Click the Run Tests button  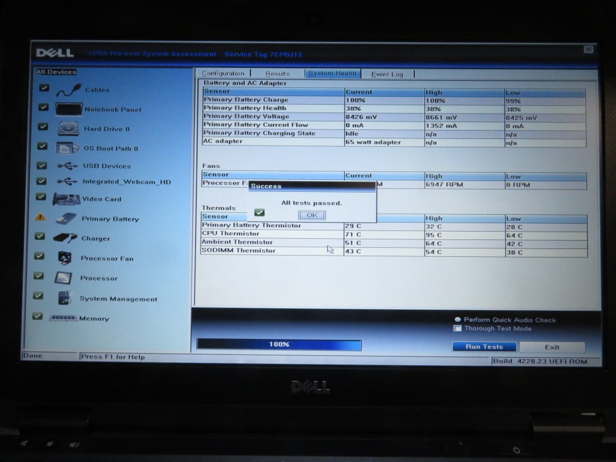484,346
